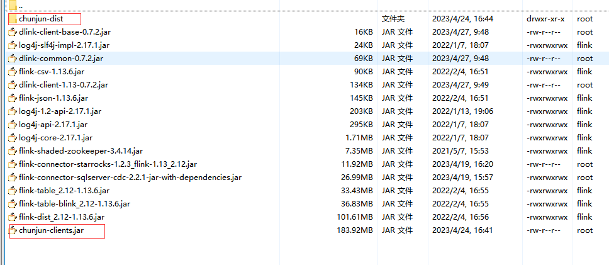Open the chunjun-dist folder icon
Screen dimensions: 609x265
(13, 19)
